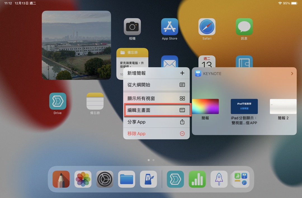Open Photos from the dock

pos(83,179)
